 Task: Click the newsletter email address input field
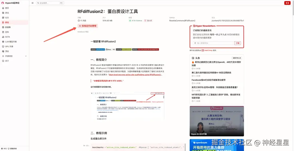(214, 43)
